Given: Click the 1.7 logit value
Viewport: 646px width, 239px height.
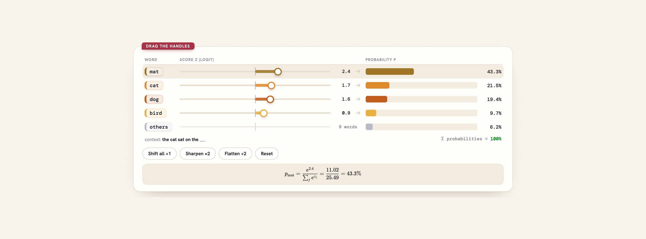Looking at the screenshot, I should tap(346, 85).
